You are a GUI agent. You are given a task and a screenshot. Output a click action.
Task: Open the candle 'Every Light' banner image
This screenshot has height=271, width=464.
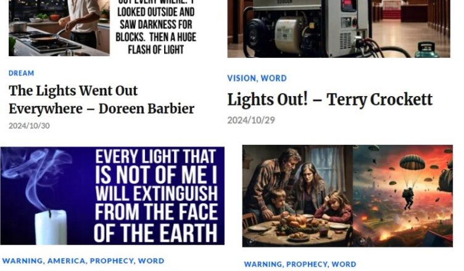[x=112, y=196]
